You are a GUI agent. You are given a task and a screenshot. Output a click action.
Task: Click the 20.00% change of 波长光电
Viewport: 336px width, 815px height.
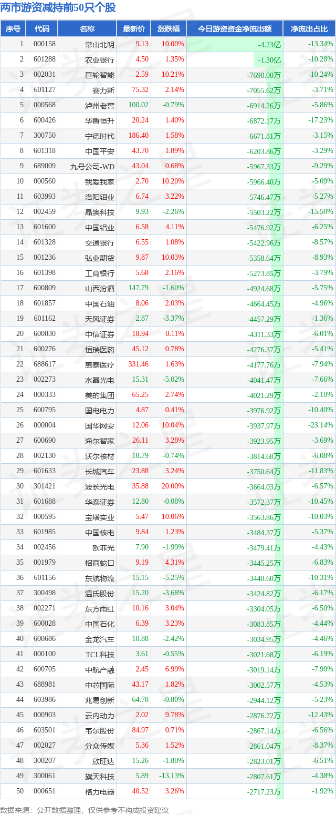[x=173, y=486]
